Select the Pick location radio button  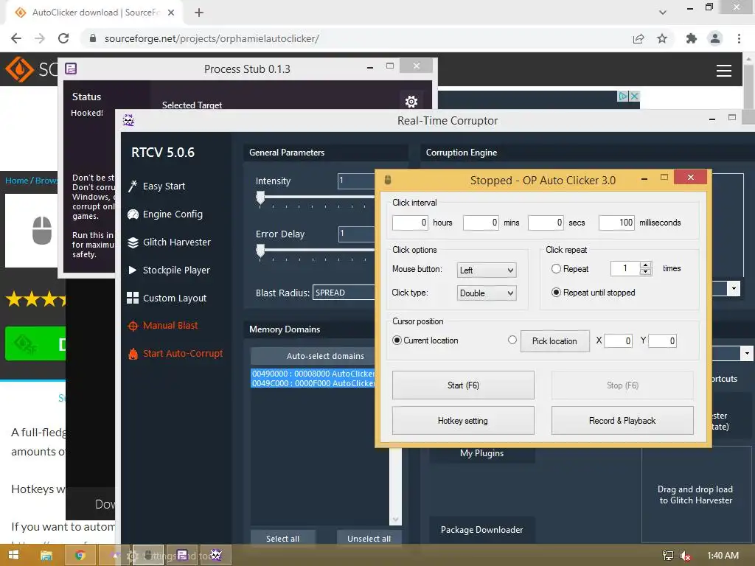512,340
